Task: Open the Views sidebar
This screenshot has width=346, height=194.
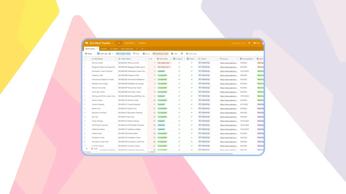Action: (x=89, y=54)
